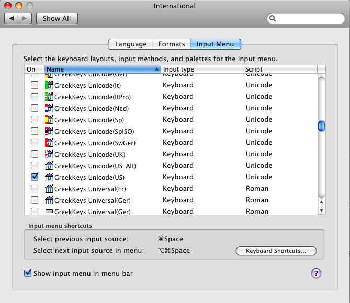
Task: Click the GreekKeys Unicode(Sp) flag icon
Action: coord(49,120)
